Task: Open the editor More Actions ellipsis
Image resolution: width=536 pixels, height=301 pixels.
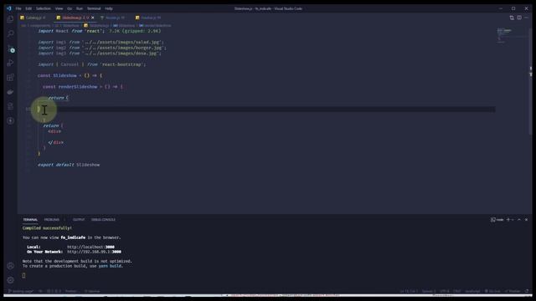Action: (526, 18)
